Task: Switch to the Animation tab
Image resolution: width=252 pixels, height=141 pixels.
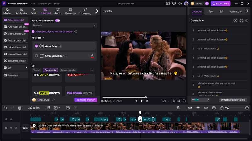Action: [235, 11]
